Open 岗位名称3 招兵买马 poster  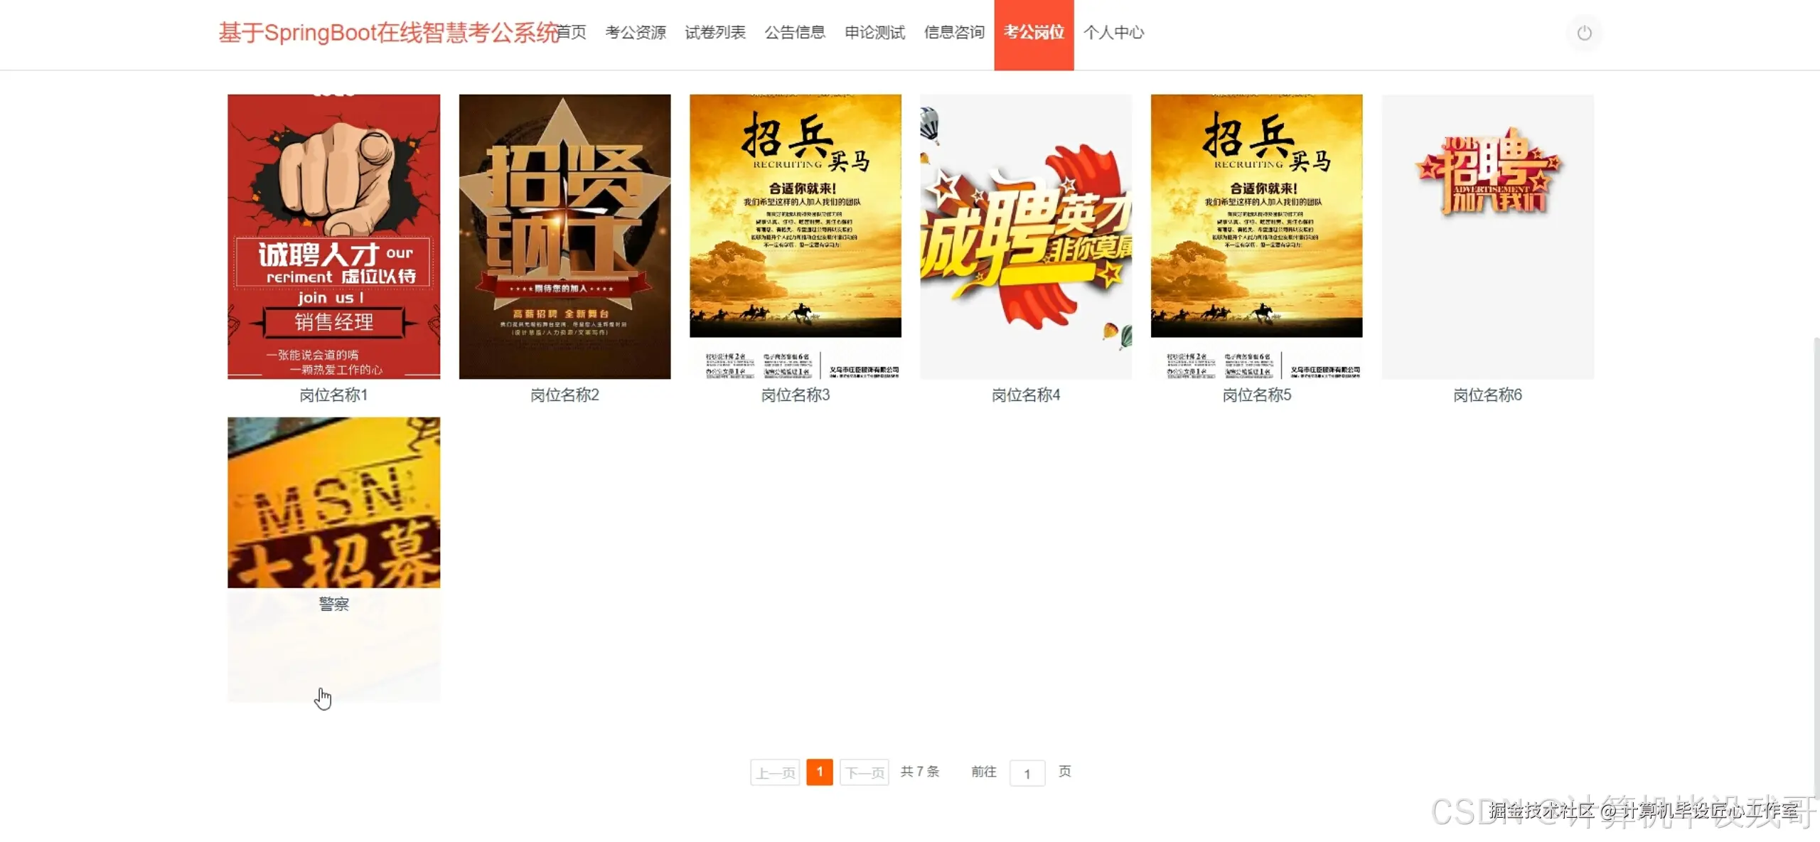coord(795,236)
